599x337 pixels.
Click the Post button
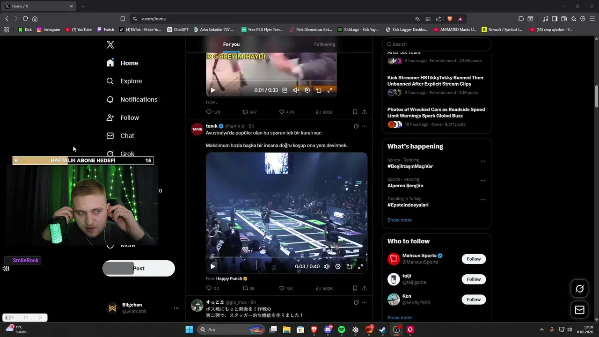tap(139, 268)
